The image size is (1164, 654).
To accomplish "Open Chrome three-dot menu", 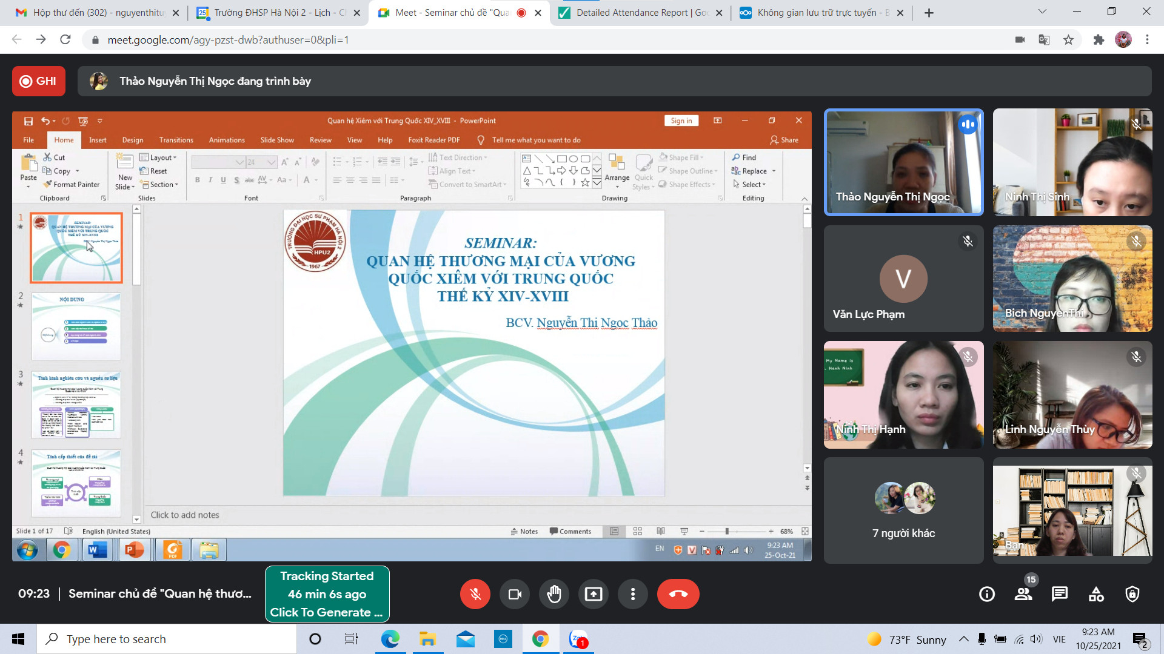I will (1147, 40).
